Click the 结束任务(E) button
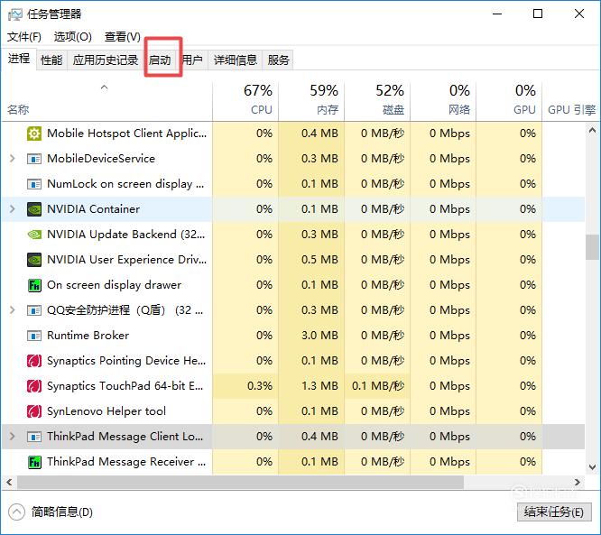 pyautogui.click(x=554, y=512)
